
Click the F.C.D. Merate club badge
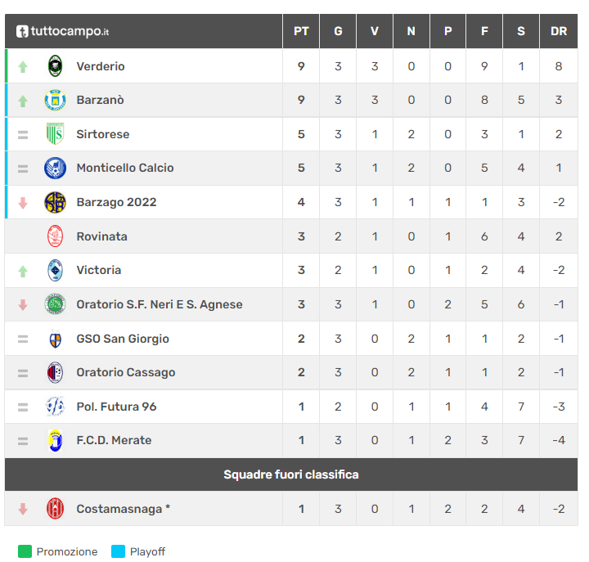click(x=55, y=441)
